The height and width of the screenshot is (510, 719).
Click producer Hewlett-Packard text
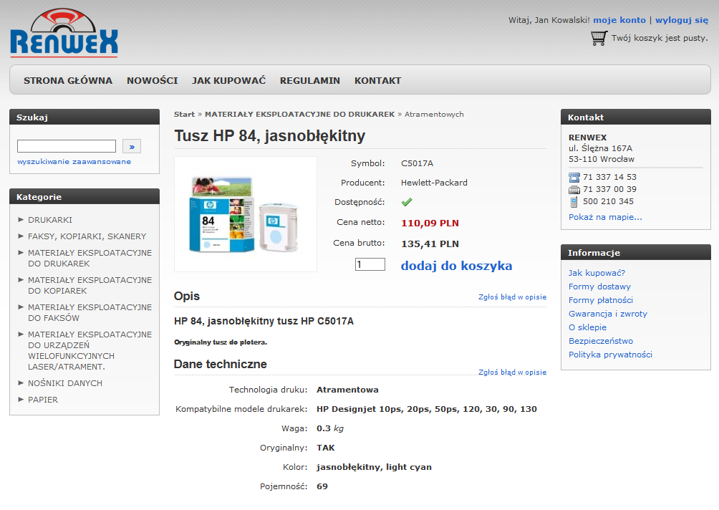434,183
